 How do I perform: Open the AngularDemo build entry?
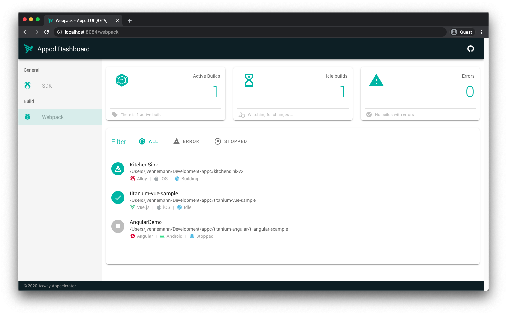(293, 229)
